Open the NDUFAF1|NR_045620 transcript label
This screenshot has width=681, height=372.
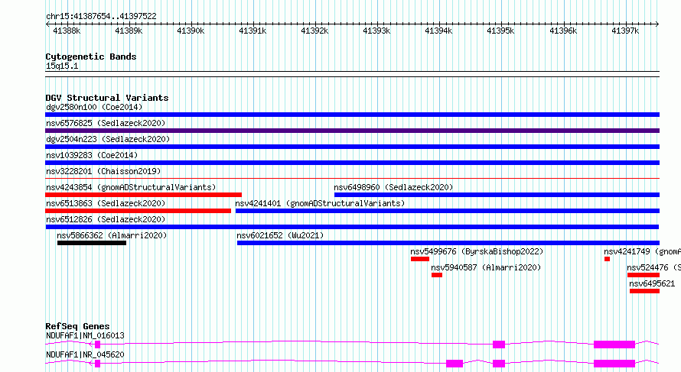[x=85, y=354]
